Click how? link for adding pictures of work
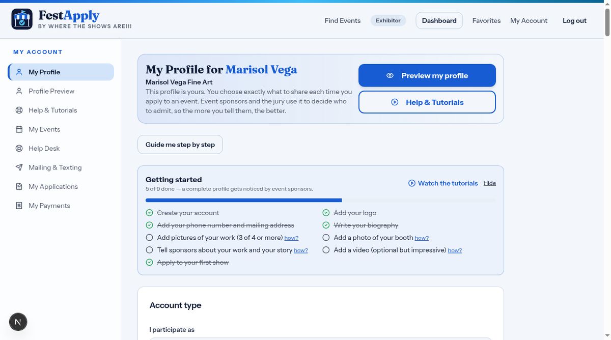611x340 pixels. 291,238
